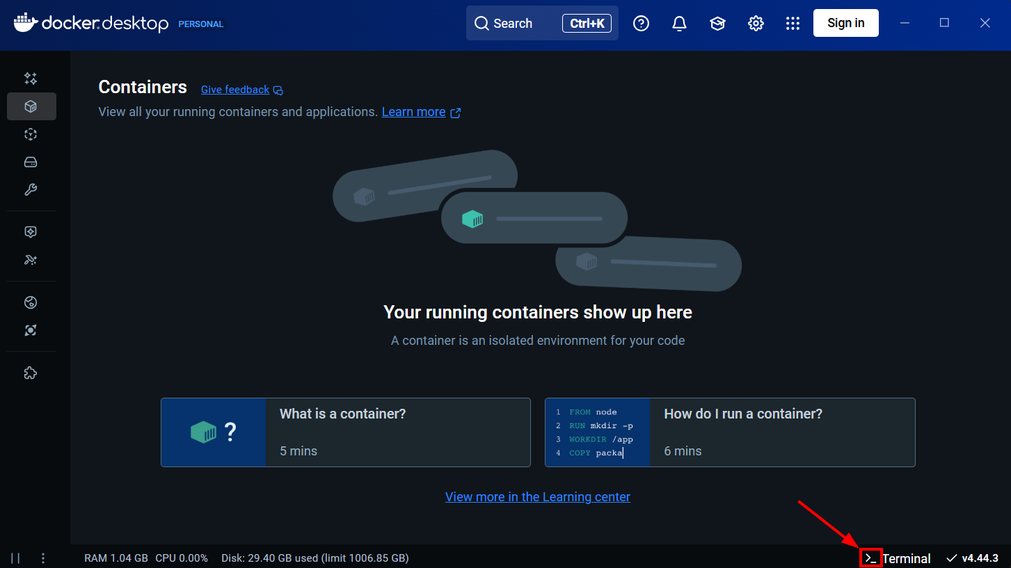Open notifications bell in the header
The width and height of the screenshot is (1011, 568).
[679, 24]
